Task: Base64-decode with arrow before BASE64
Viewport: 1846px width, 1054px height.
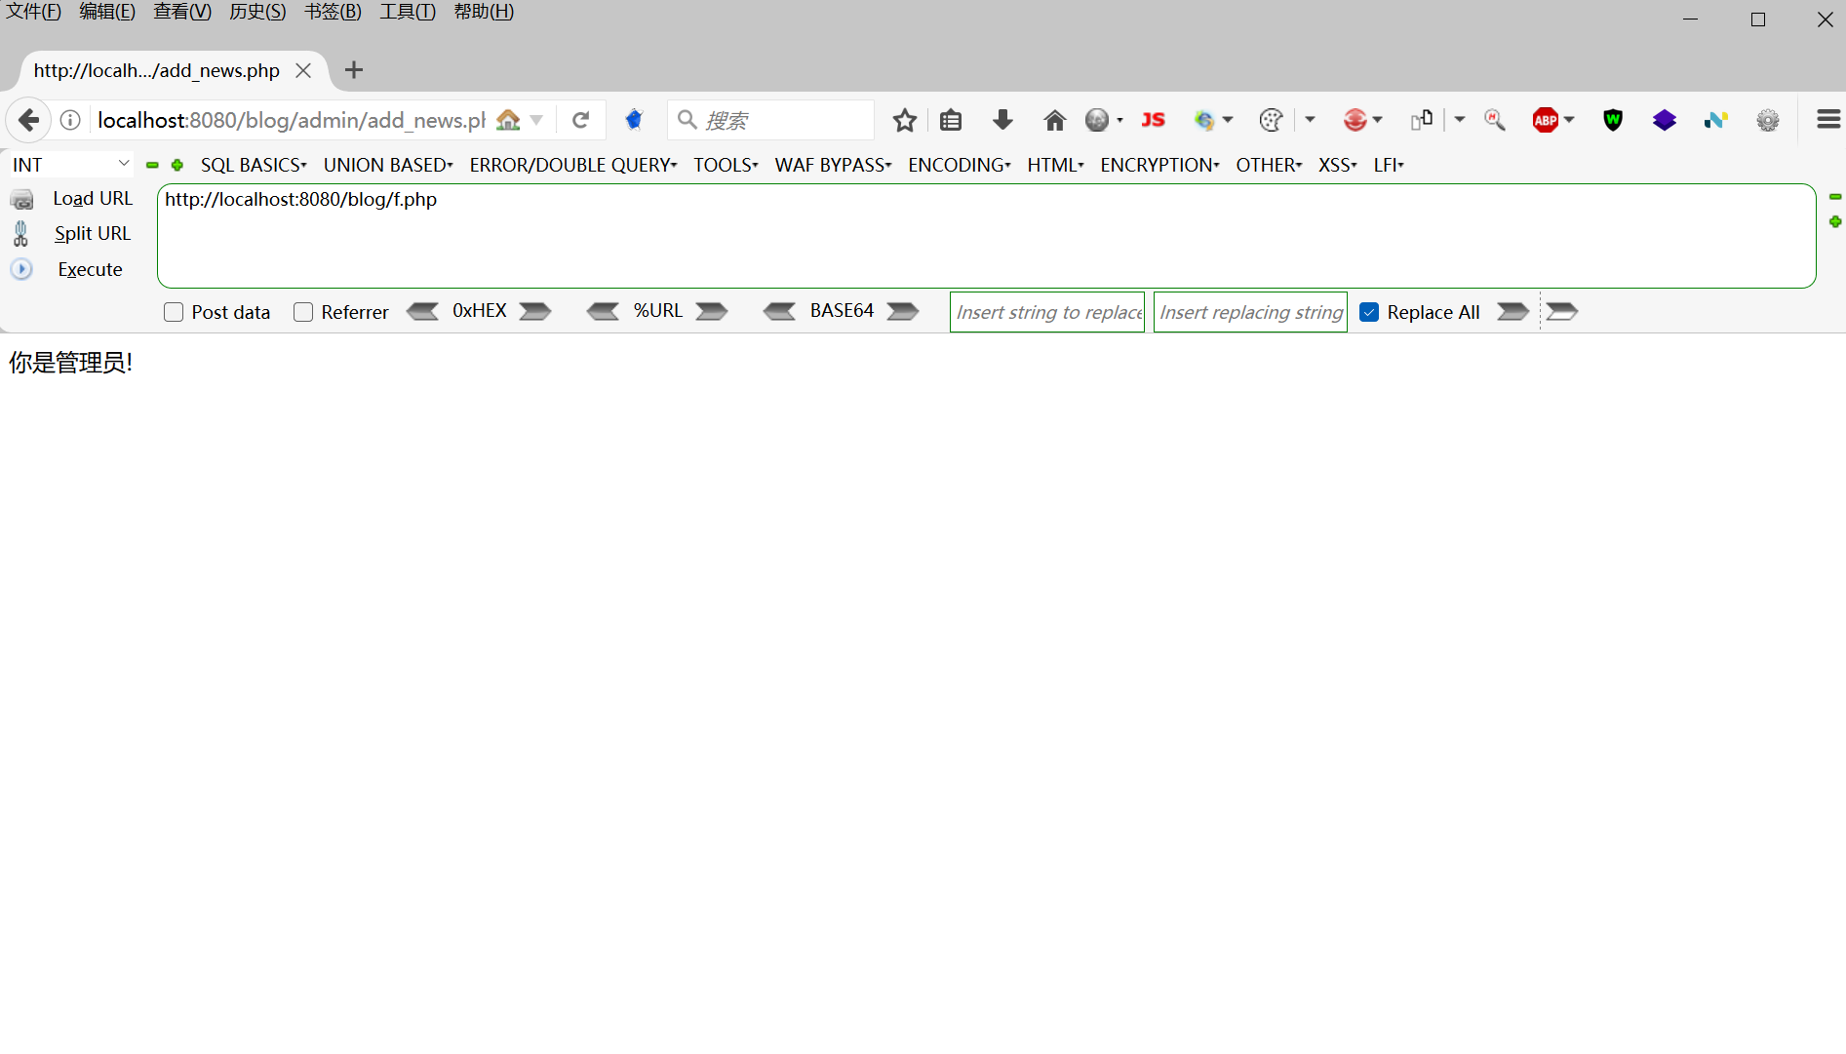Action: coord(779,311)
